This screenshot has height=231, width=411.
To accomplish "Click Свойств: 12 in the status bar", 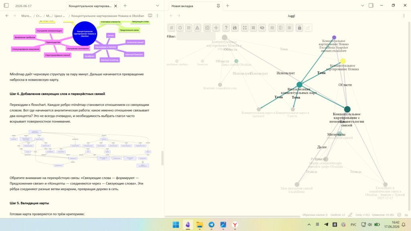I will [338, 215].
